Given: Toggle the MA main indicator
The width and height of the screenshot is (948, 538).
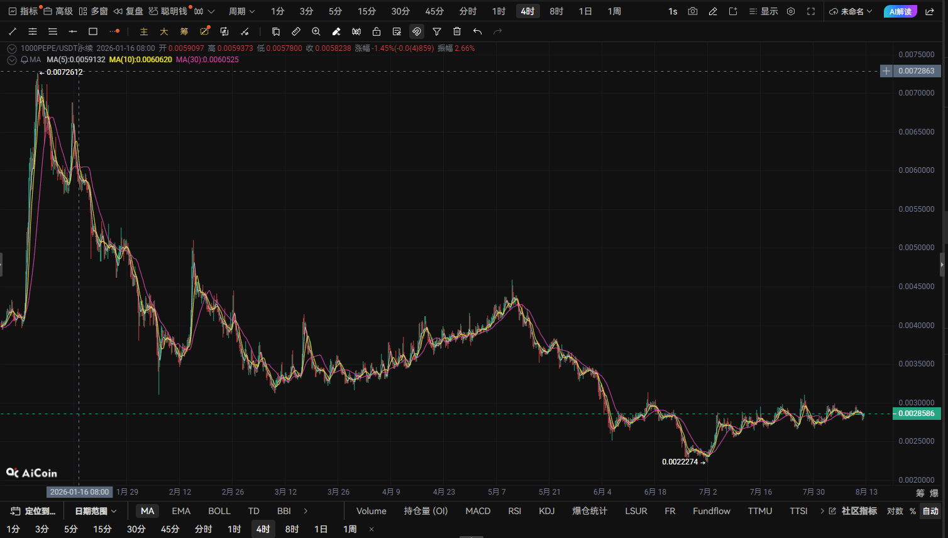Looking at the screenshot, I should [x=148, y=511].
